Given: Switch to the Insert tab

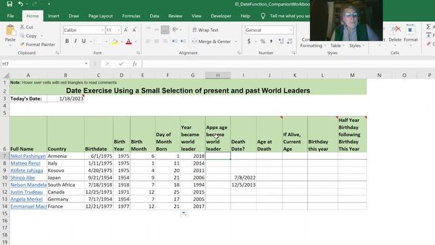Looking at the screenshot, I should [x=54, y=16].
